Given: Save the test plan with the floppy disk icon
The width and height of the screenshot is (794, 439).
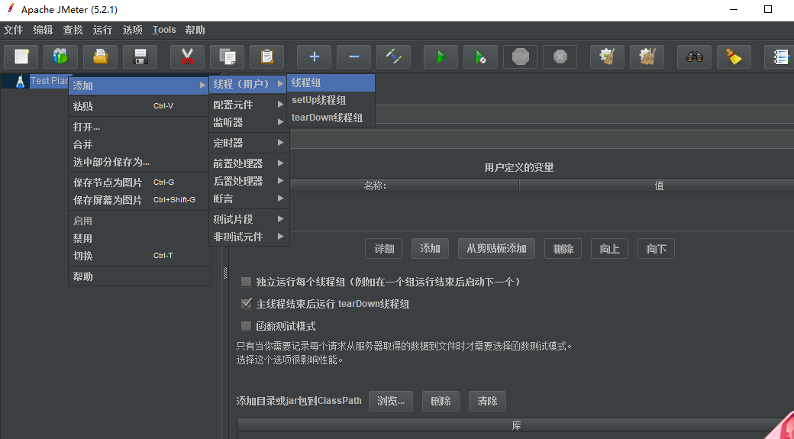Looking at the screenshot, I should coord(140,56).
